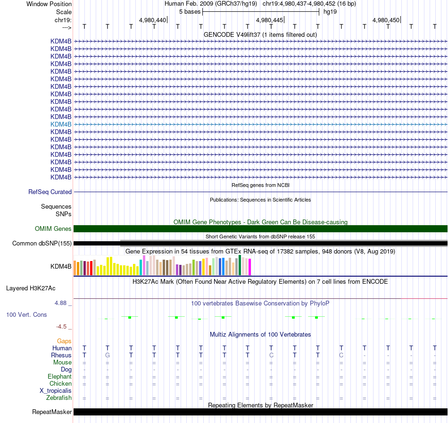Click the RefSeq Curated intron line

(x=260, y=192)
